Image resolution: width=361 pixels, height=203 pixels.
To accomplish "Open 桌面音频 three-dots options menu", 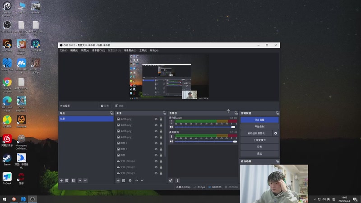I will [171, 137].
